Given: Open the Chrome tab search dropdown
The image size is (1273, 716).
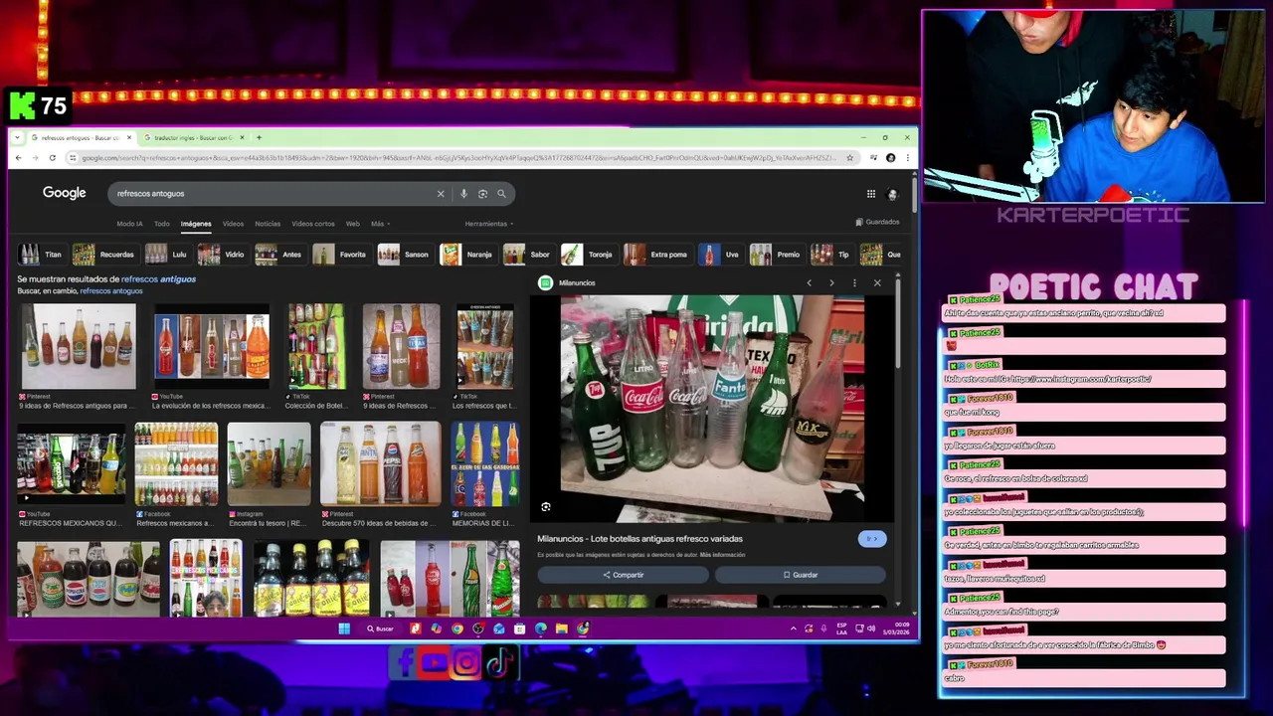Looking at the screenshot, I should (18, 137).
